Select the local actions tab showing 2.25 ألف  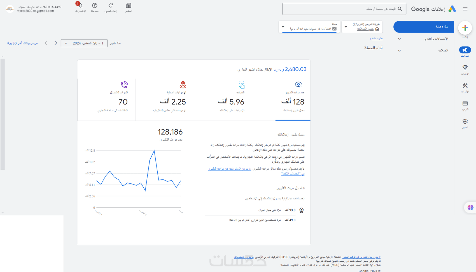tap(165, 100)
